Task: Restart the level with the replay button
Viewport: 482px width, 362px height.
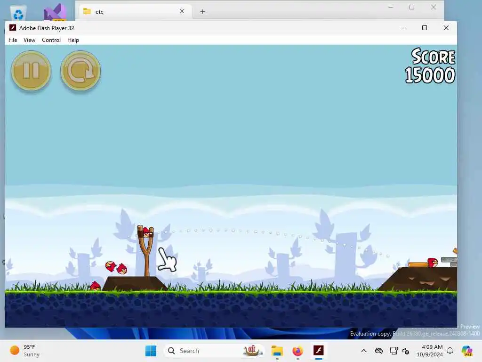Action: (80, 71)
